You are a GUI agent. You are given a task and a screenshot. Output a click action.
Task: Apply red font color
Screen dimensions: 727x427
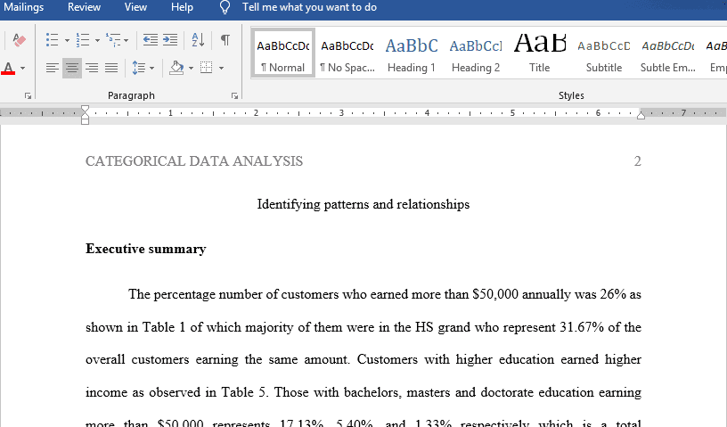pos(8,69)
